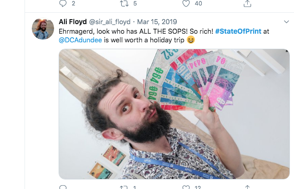294x189 pixels.
Task: Retweet the tweet with 5 retweets
Action: coord(124,4)
